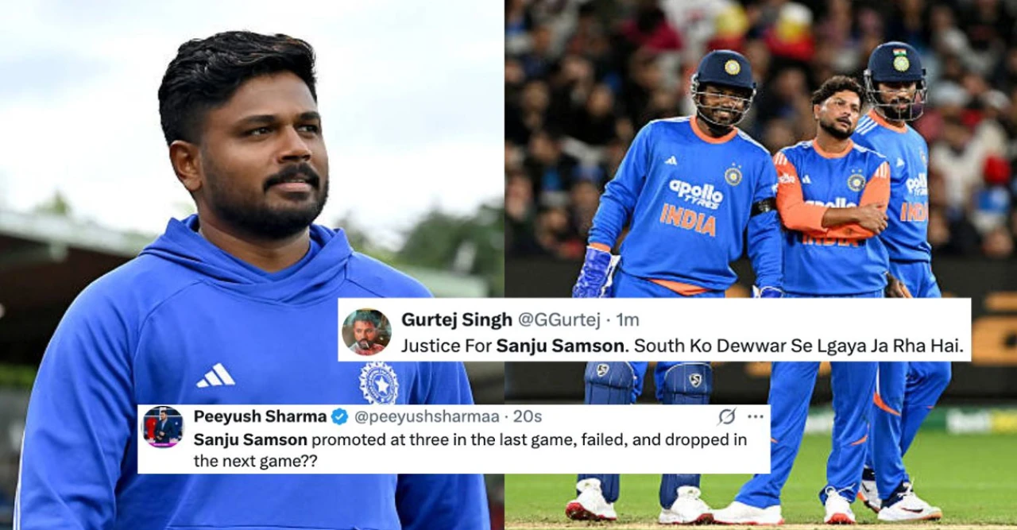Click bold Sanju Samson in Peeyush's tweet
This screenshot has height=530, width=1017.
(x=250, y=439)
